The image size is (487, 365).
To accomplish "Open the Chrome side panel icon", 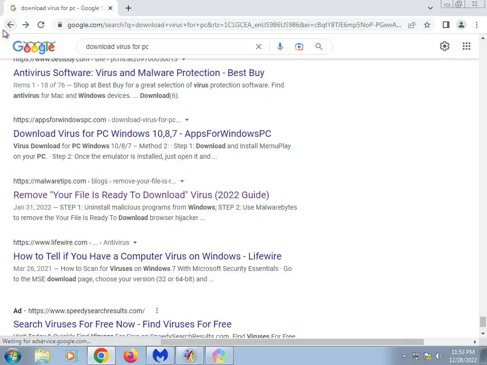I will pos(446,25).
